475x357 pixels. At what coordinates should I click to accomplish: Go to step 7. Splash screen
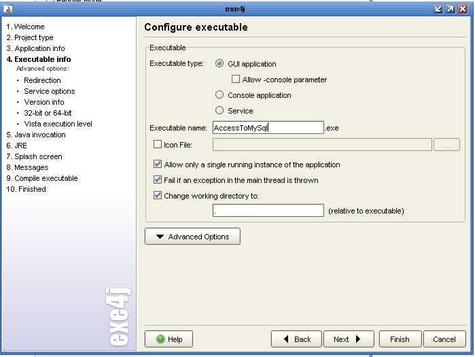(x=34, y=156)
